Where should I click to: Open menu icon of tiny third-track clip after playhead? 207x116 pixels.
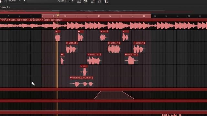click(x=62, y=54)
